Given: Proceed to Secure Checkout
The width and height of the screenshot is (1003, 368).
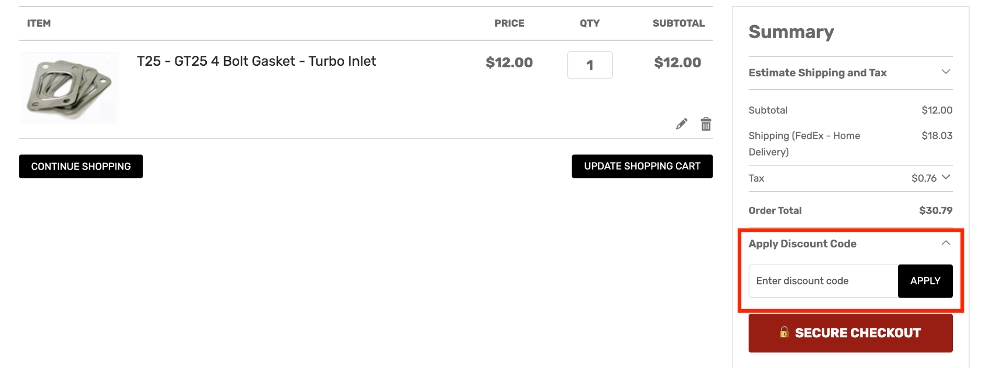Looking at the screenshot, I should pyautogui.click(x=850, y=333).
